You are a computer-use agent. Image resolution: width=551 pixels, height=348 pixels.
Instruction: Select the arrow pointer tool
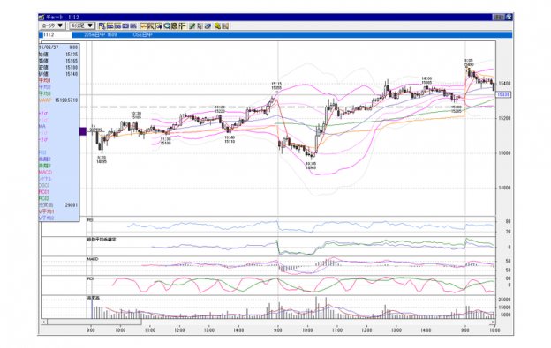[x=200, y=26]
